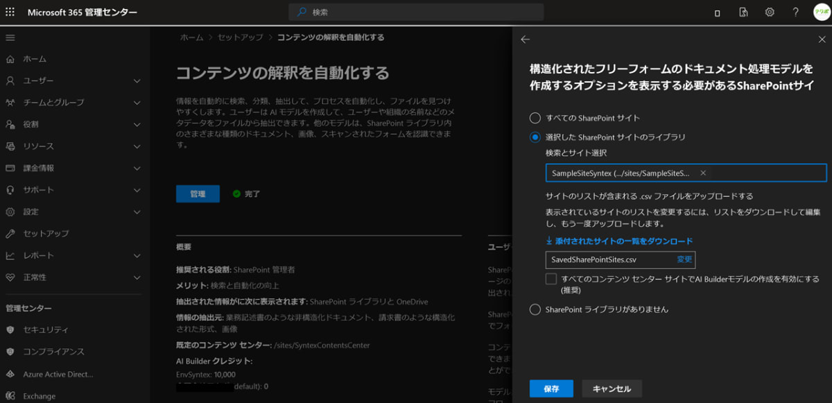Click the Home house icon in sidebar
The image size is (832, 403).
point(10,59)
